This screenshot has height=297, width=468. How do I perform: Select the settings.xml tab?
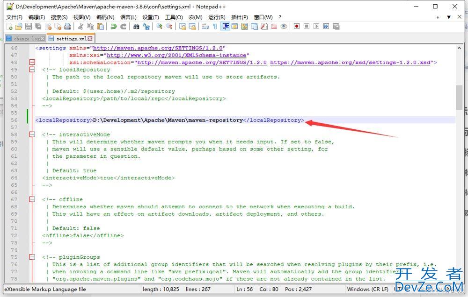(x=72, y=39)
